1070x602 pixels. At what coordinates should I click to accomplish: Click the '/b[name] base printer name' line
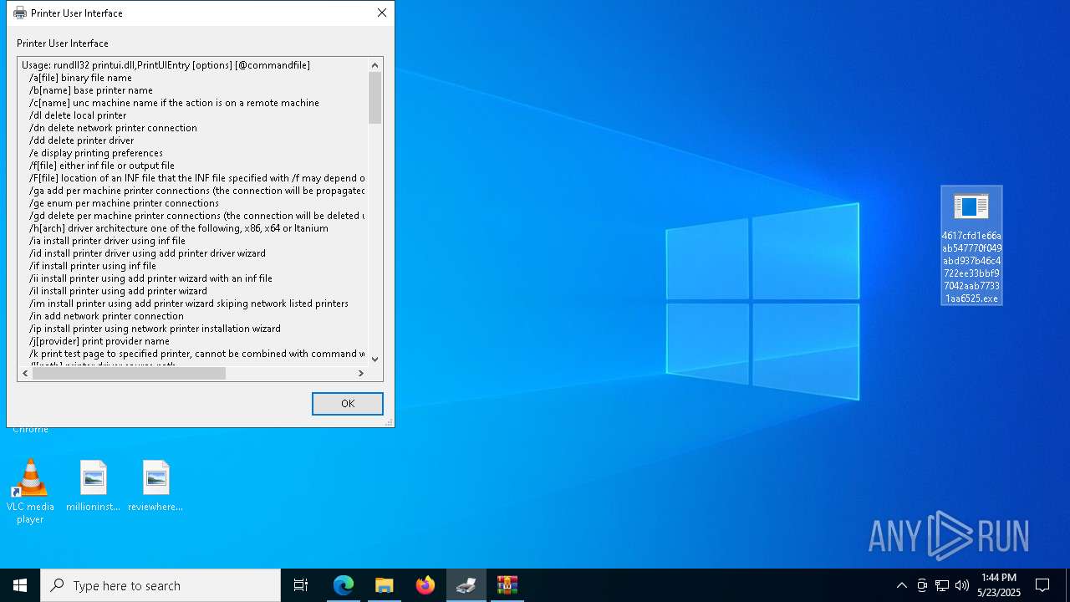point(91,90)
